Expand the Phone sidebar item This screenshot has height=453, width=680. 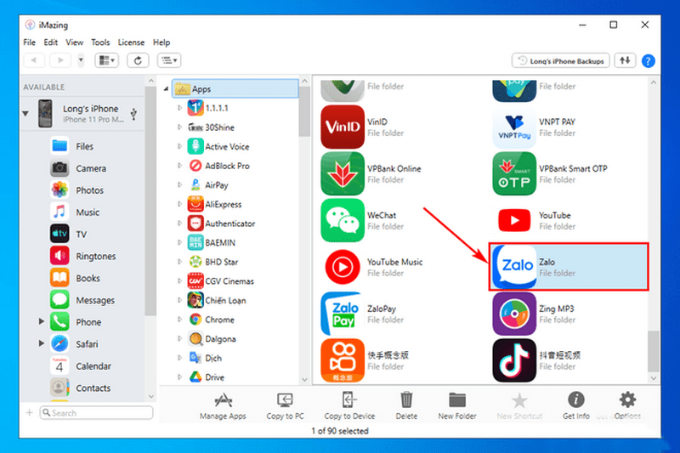[x=42, y=321]
